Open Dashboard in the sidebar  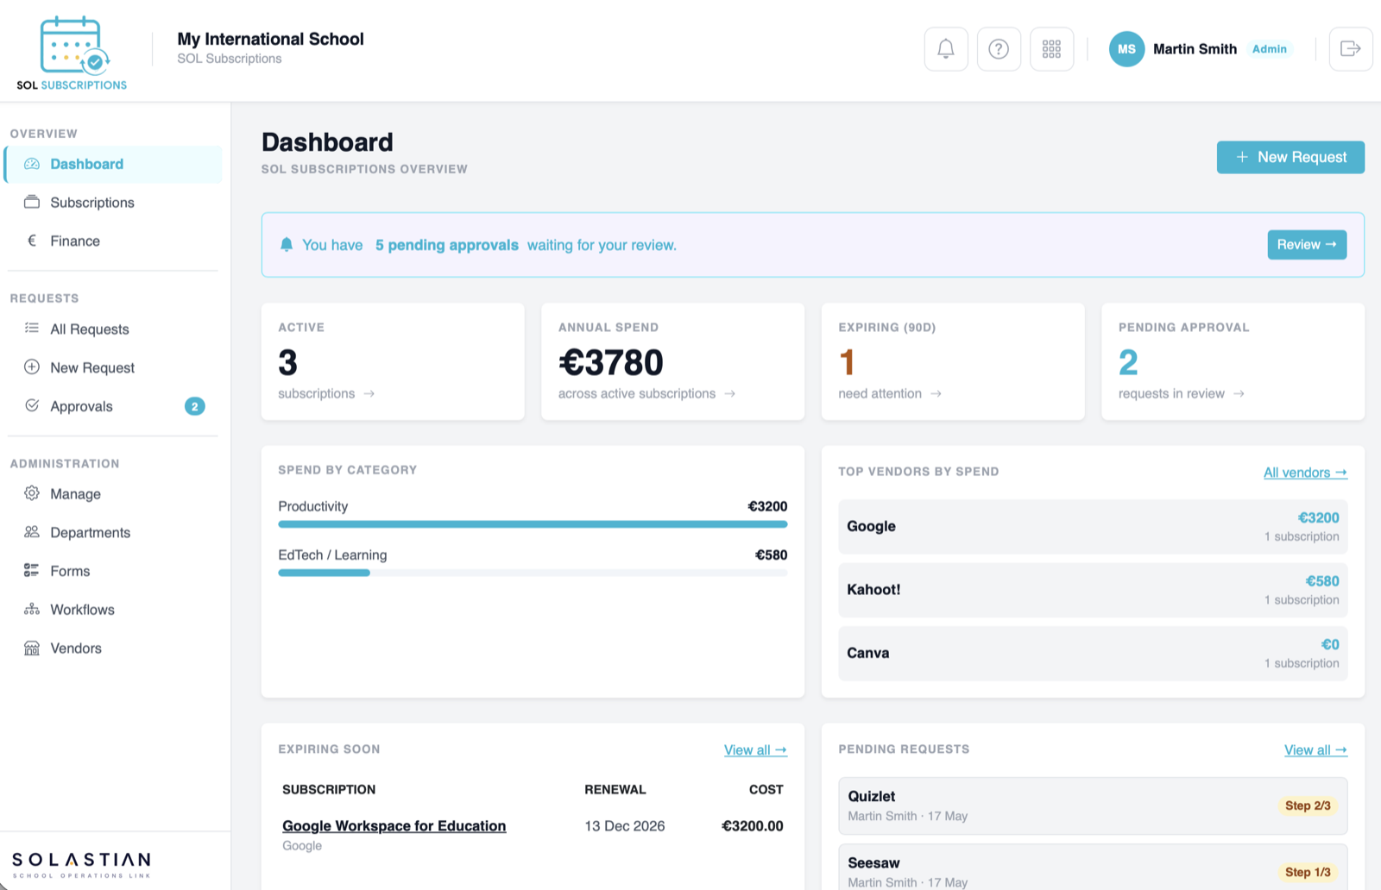tap(113, 164)
